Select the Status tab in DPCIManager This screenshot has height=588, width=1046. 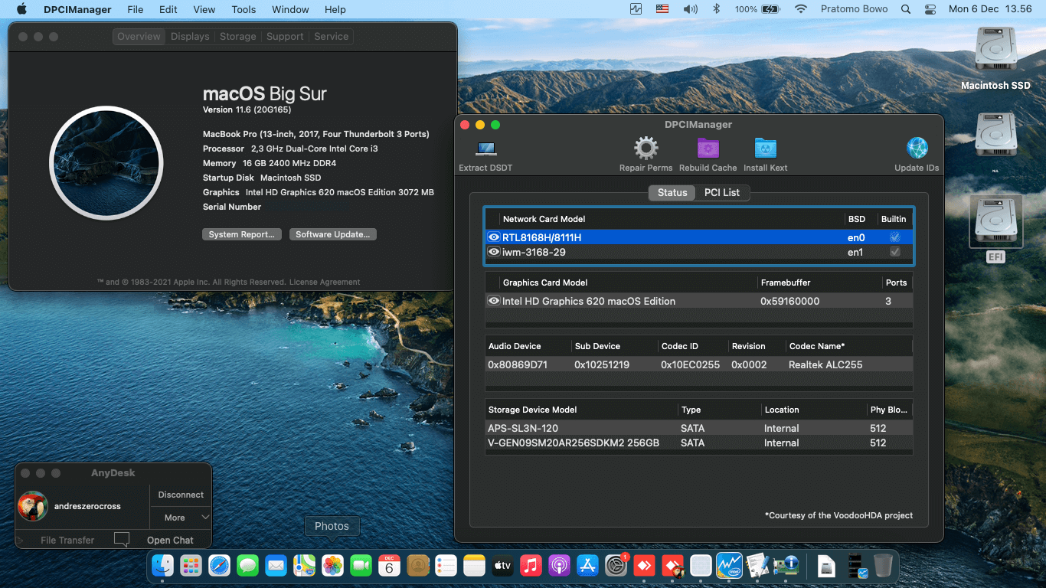(672, 192)
